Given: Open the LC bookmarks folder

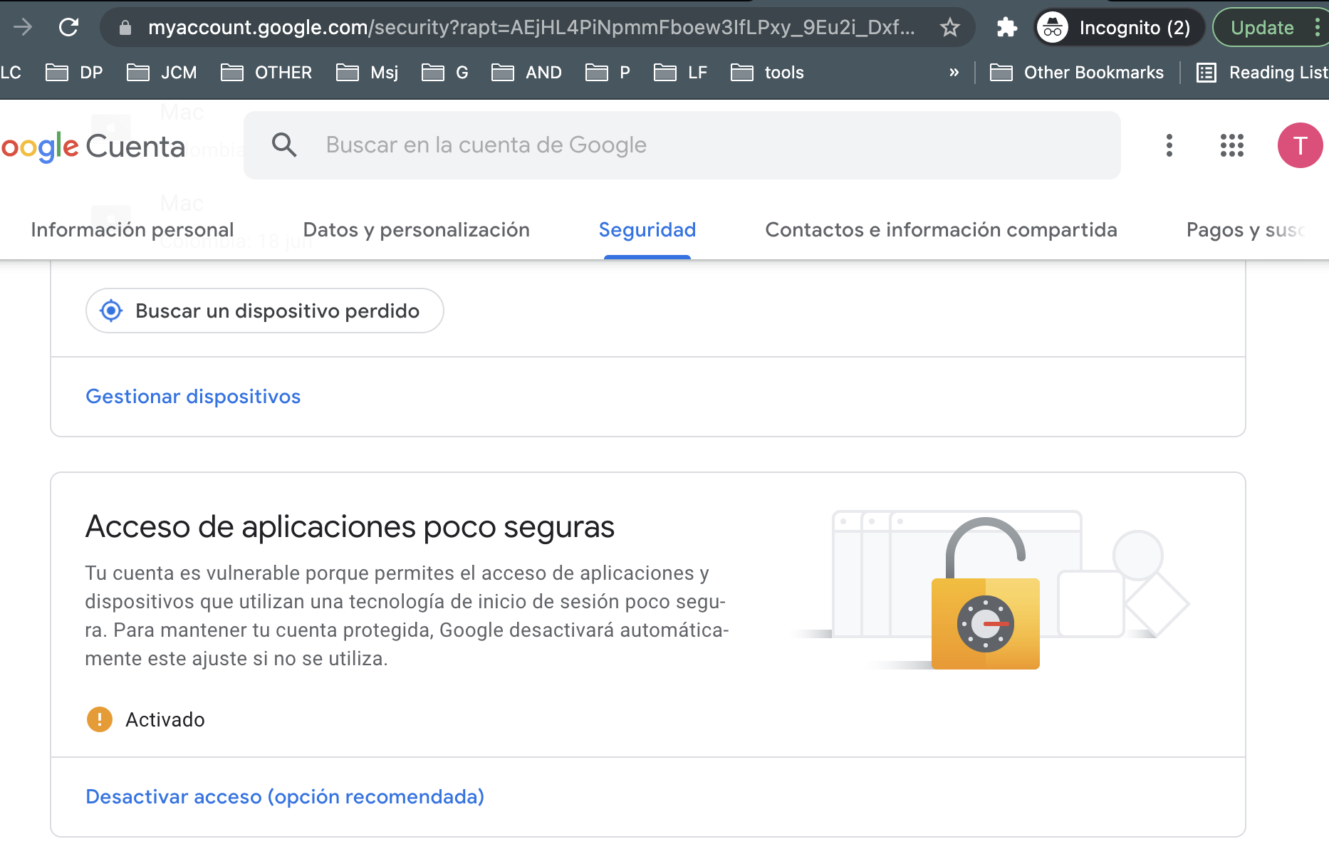Looking at the screenshot, I should tap(11, 73).
